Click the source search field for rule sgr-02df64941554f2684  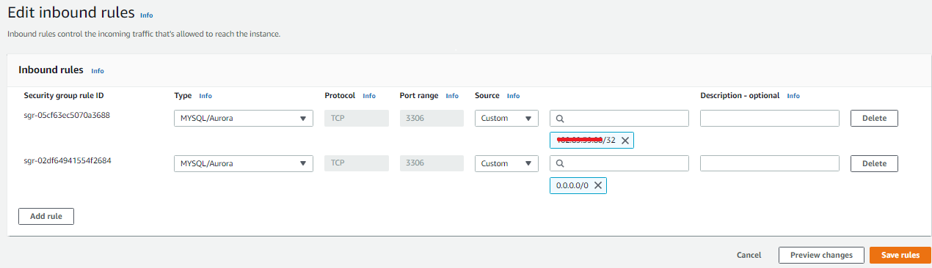pyautogui.click(x=619, y=164)
